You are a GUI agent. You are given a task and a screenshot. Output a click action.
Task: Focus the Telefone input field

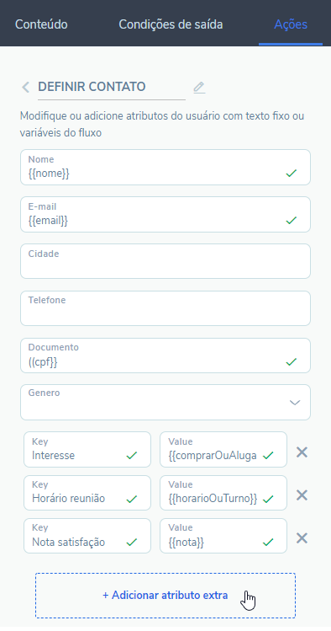pyautogui.click(x=165, y=307)
